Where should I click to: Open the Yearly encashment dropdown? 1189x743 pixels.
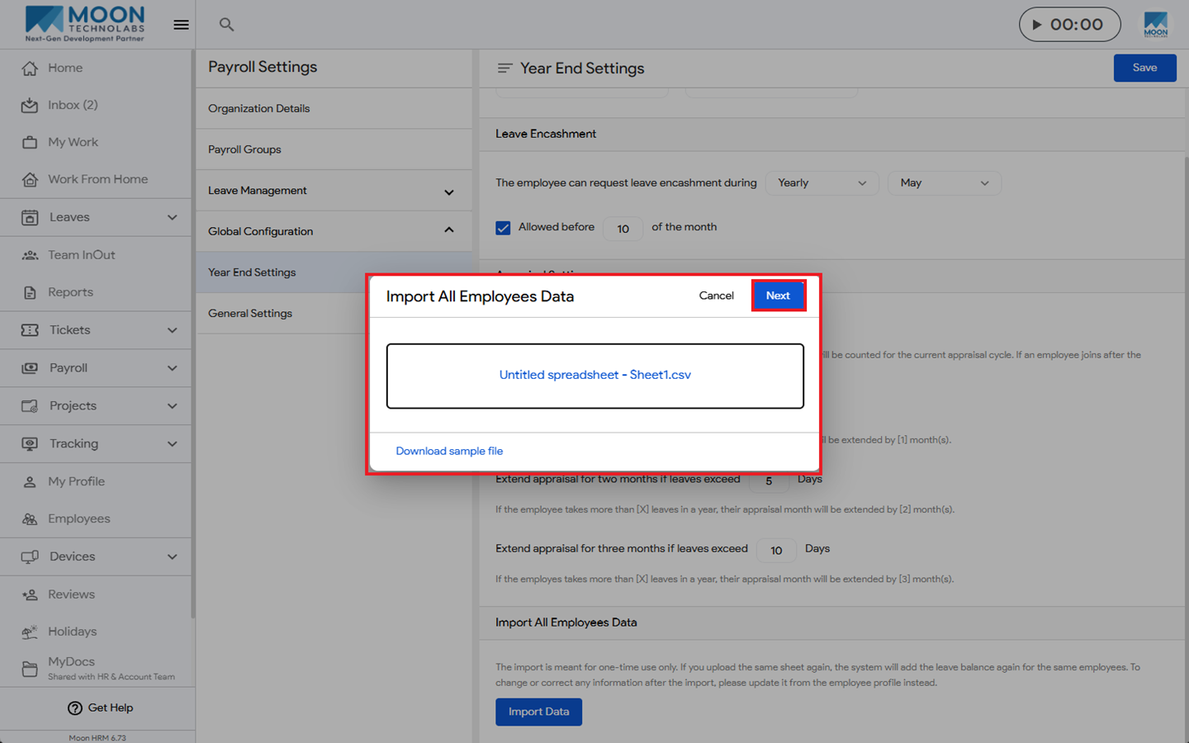[822, 183]
